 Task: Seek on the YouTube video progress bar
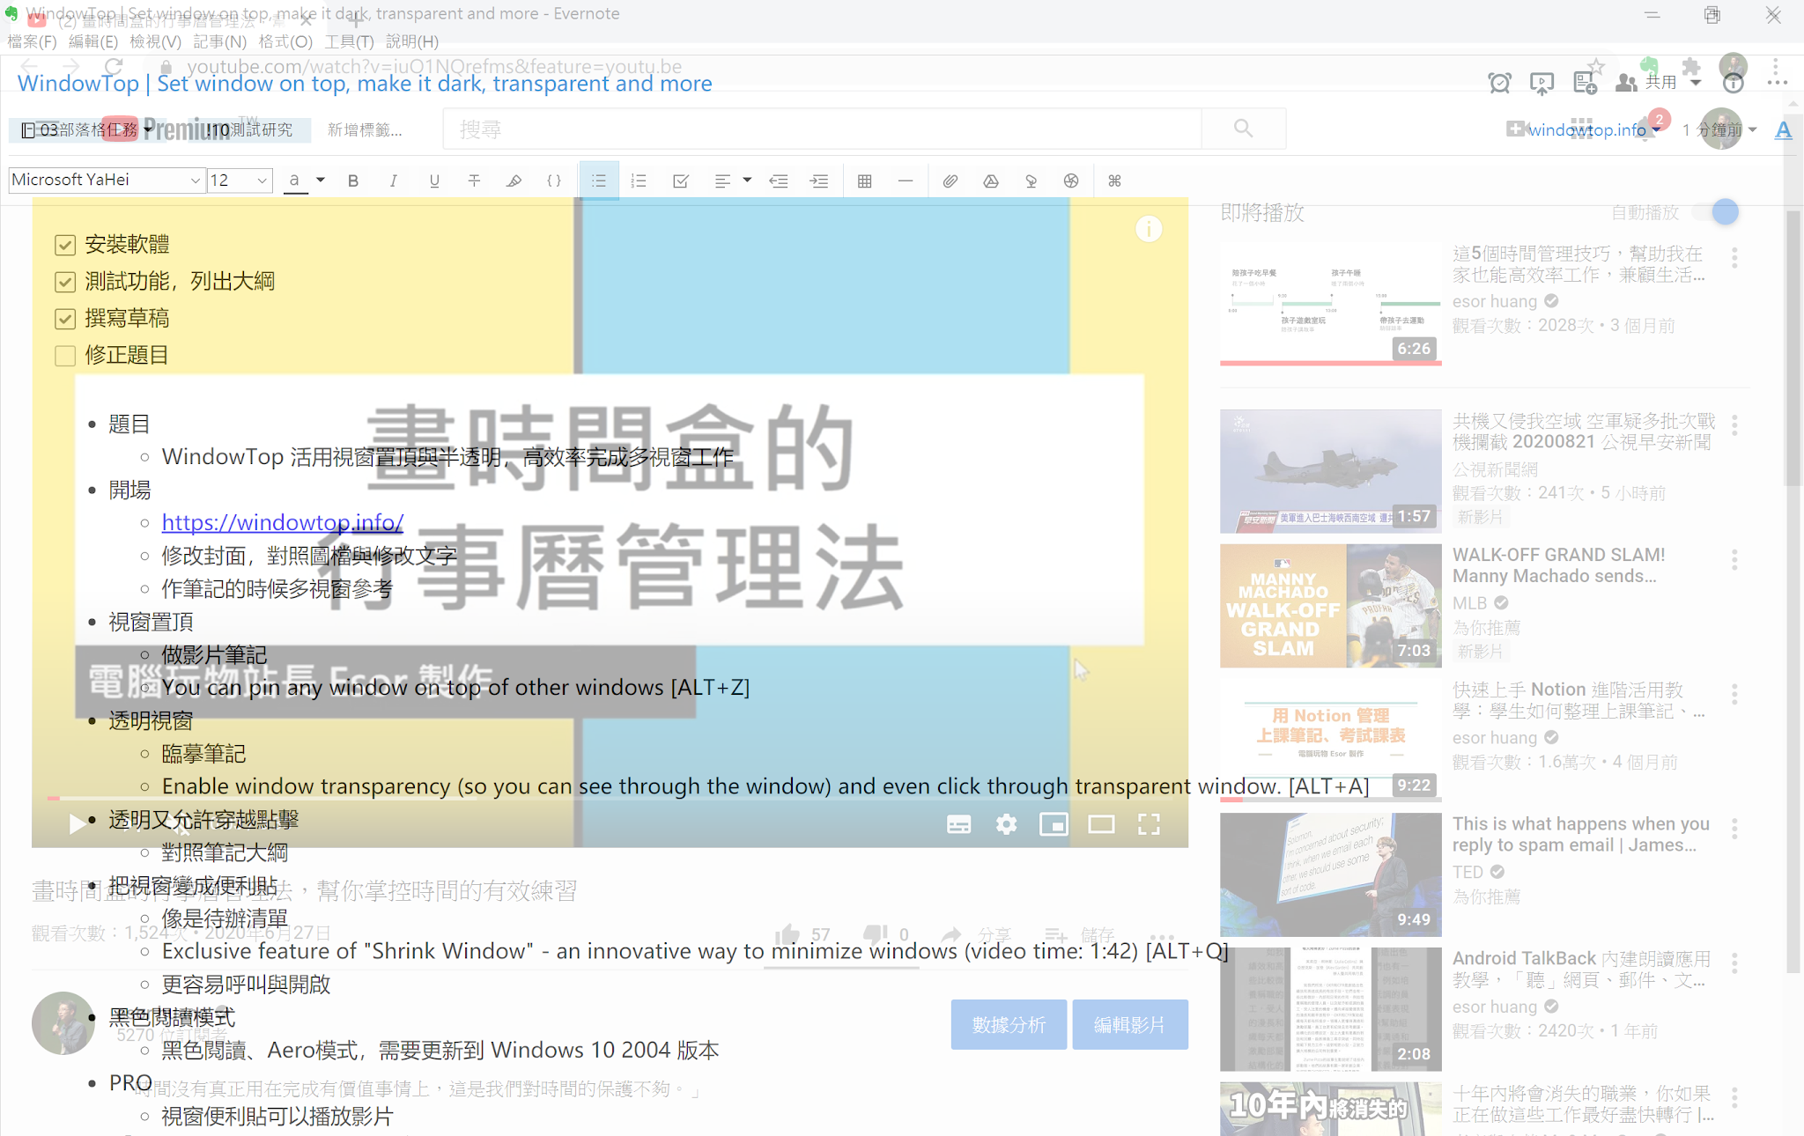click(x=610, y=798)
